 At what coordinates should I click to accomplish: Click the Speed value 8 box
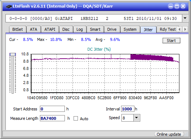[128, 118]
